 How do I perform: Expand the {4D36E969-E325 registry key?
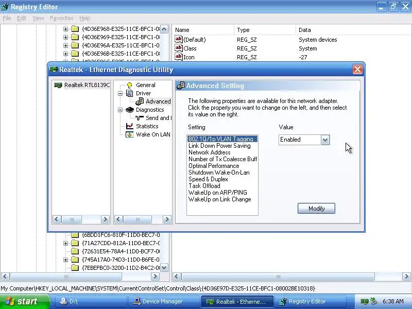point(66,37)
